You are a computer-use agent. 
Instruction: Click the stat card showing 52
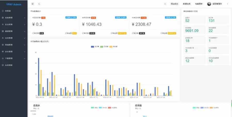[x=194, y=20]
